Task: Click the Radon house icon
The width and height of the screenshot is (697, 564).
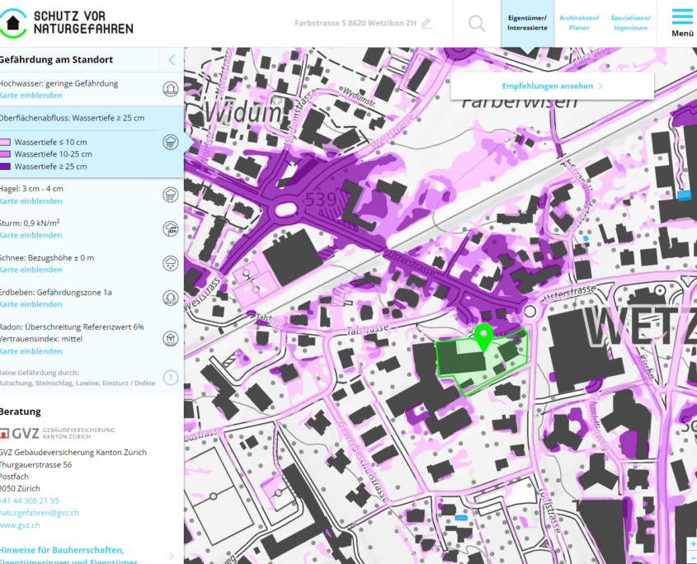Action: pyautogui.click(x=171, y=338)
